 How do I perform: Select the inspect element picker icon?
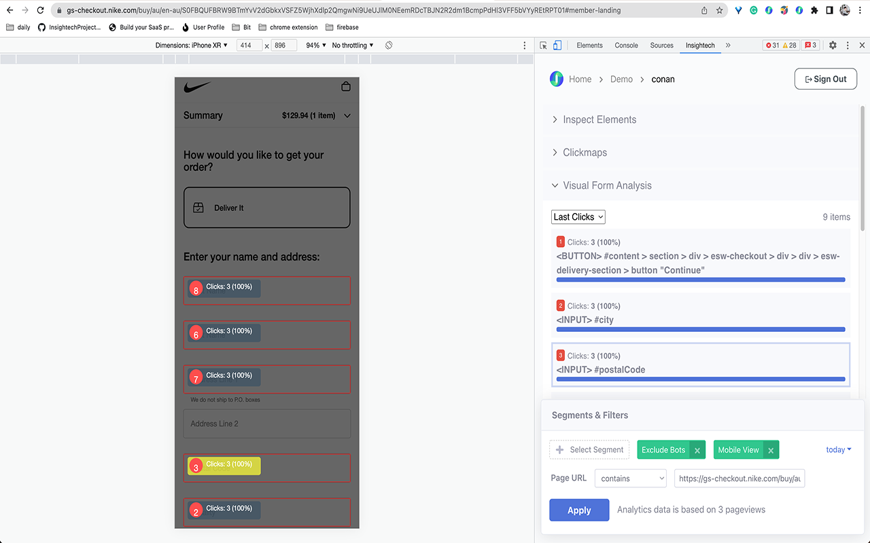[544, 45]
